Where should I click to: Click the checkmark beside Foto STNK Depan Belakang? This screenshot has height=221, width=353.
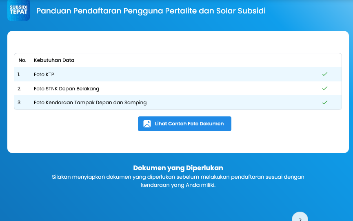coord(325,88)
